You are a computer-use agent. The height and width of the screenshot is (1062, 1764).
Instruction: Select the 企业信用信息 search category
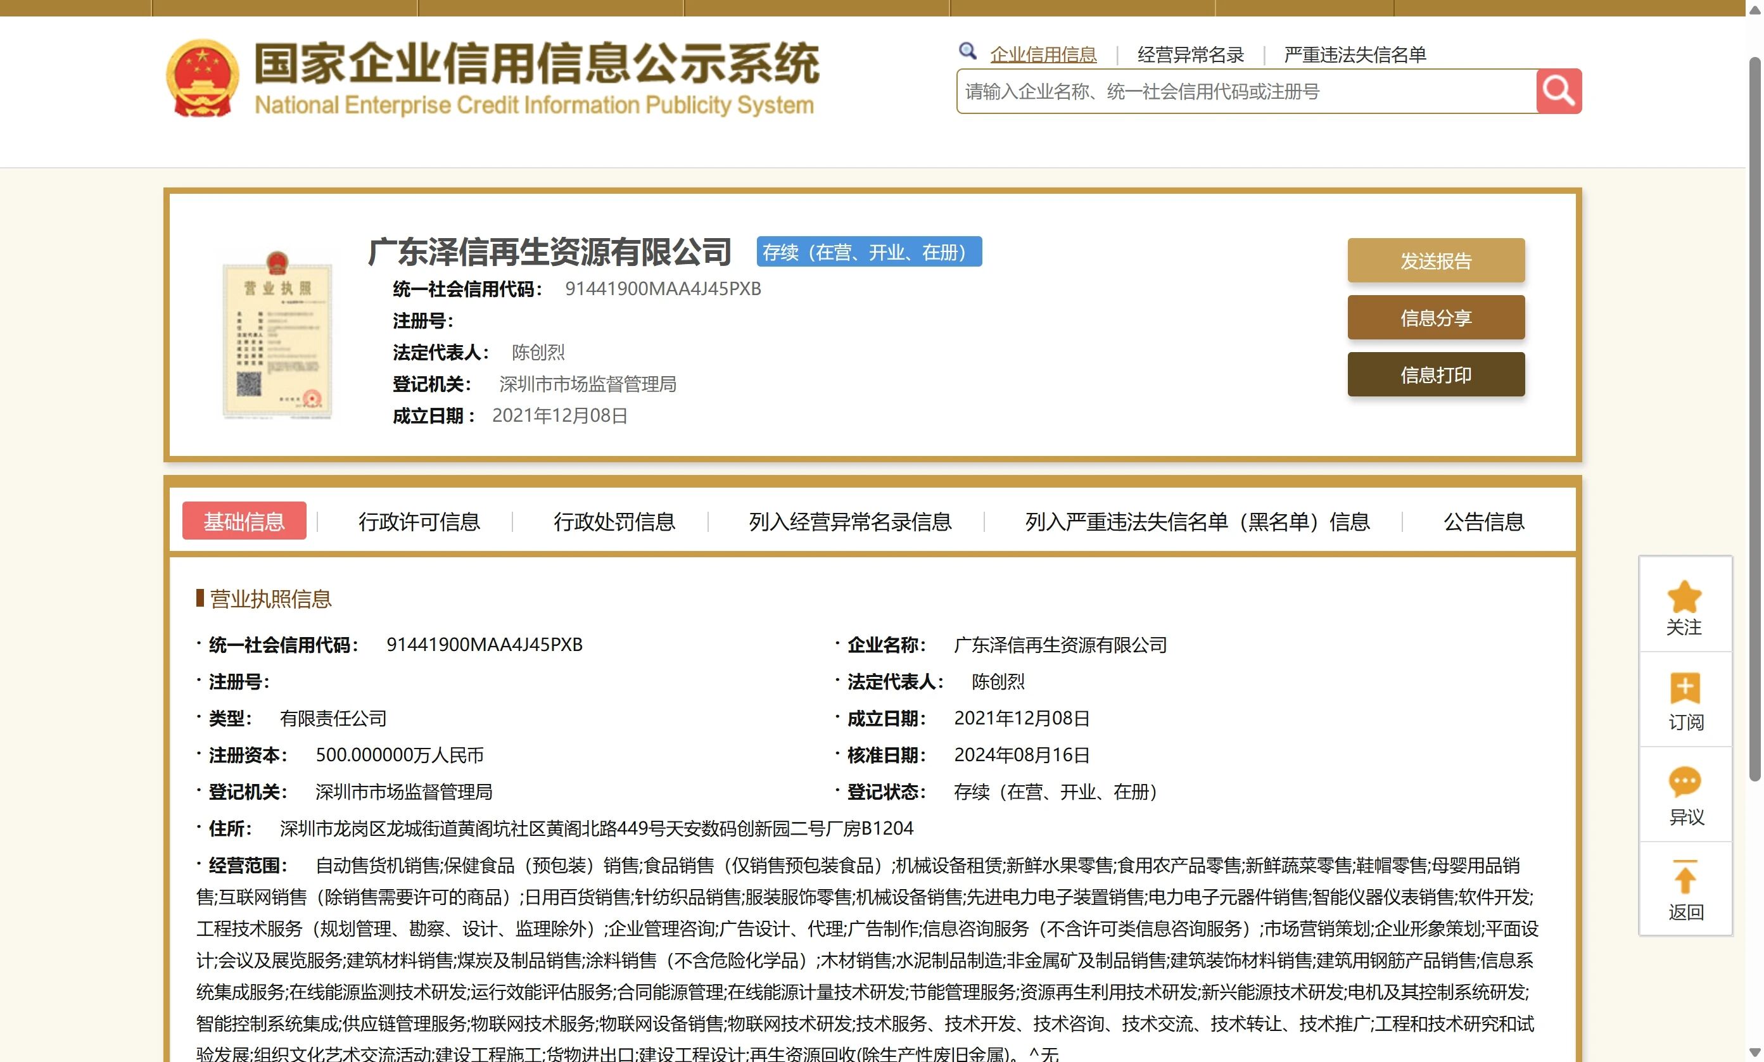coord(1043,54)
